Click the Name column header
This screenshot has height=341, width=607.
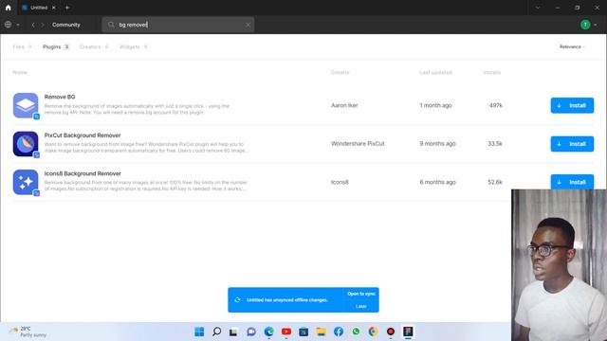click(x=20, y=72)
